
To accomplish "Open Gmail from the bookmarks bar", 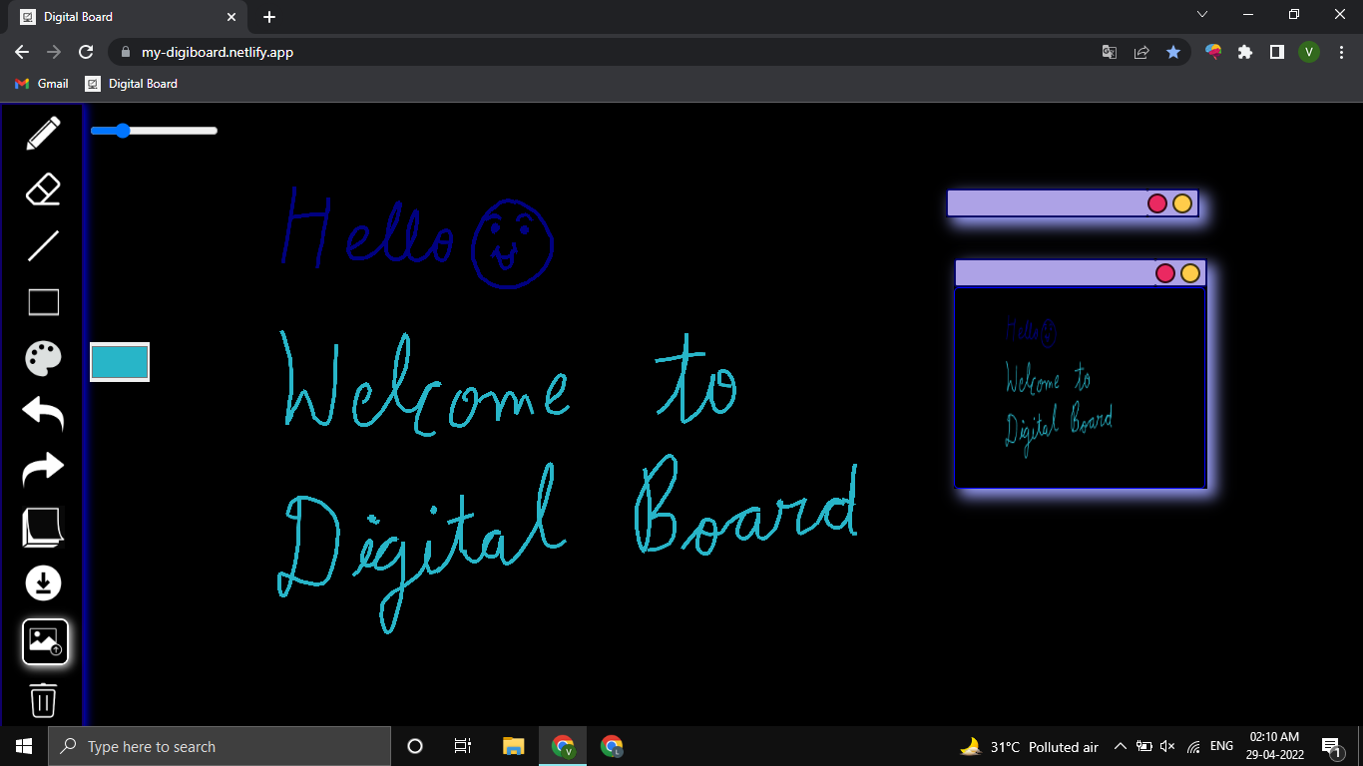I will click(40, 84).
